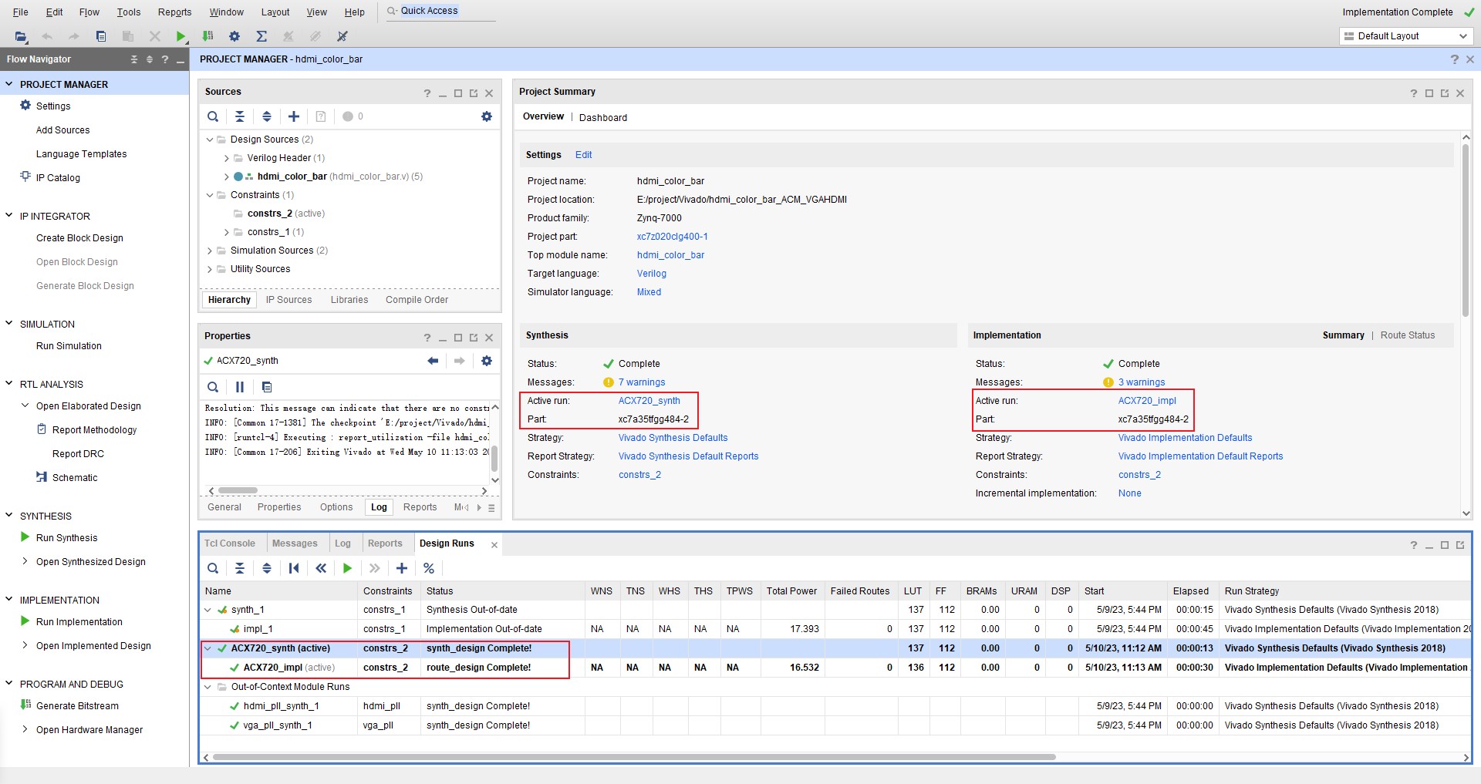
Task: Click in the Quick Access search field
Action: point(440,11)
